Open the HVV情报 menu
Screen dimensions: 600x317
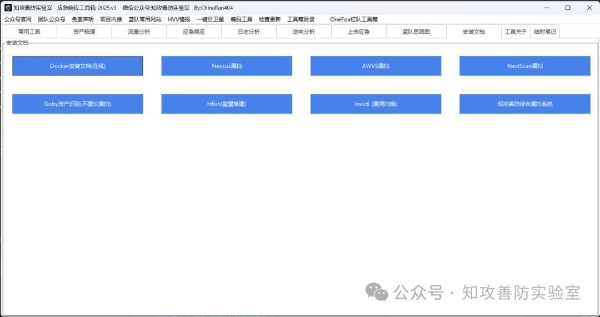coord(179,19)
